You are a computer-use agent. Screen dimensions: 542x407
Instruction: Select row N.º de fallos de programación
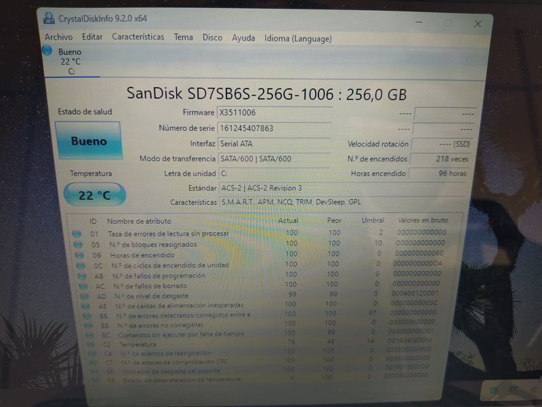click(259, 275)
